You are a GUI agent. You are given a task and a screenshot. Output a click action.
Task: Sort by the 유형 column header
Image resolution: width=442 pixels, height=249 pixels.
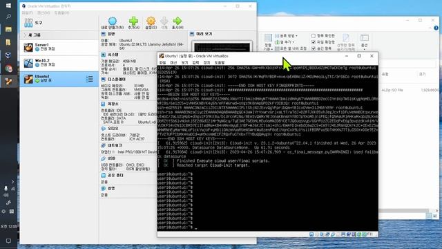click(x=385, y=74)
